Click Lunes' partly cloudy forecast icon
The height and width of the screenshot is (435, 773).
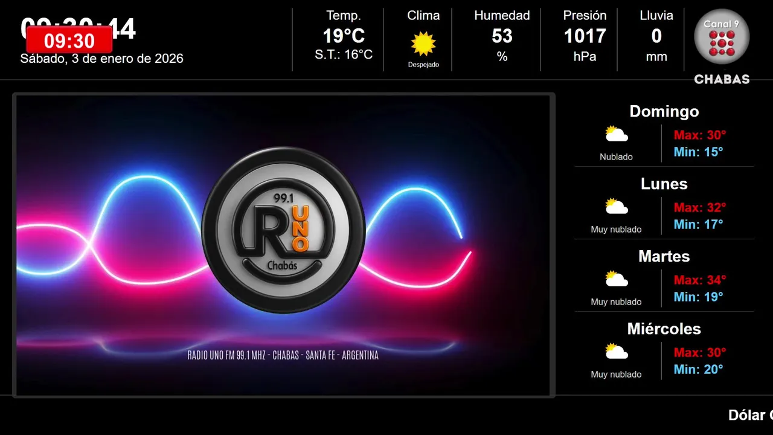617,207
